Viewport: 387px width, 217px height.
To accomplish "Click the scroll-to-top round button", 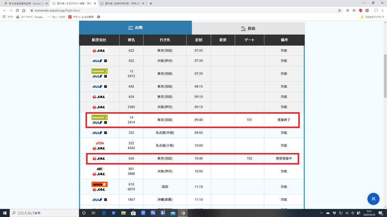I will [x=373, y=199].
